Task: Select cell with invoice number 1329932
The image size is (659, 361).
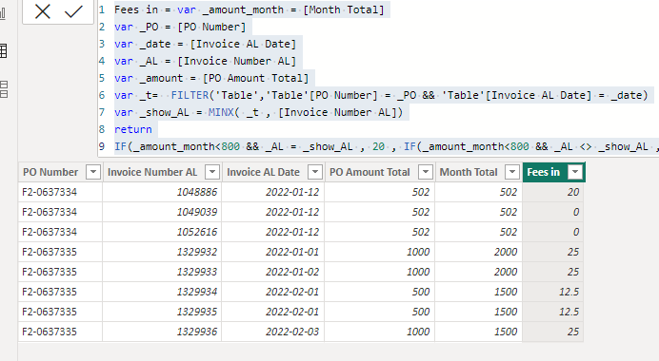Action: (x=162, y=252)
